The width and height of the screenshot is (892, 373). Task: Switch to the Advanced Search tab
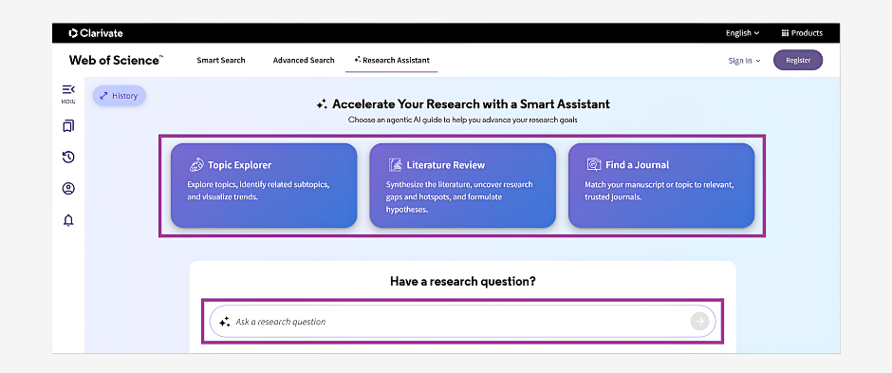pos(304,61)
